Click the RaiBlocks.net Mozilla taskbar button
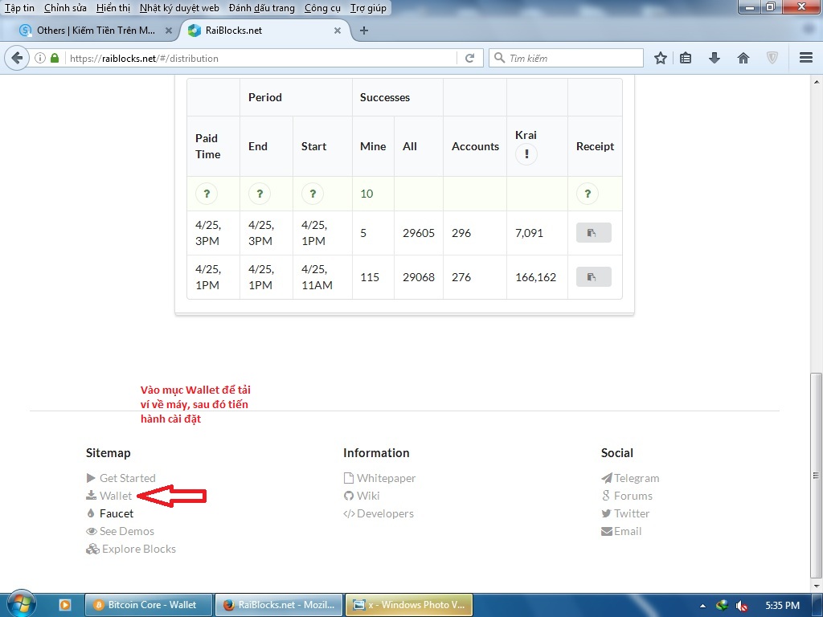Image resolution: width=823 pixels, height=617 pixels. 279,605
